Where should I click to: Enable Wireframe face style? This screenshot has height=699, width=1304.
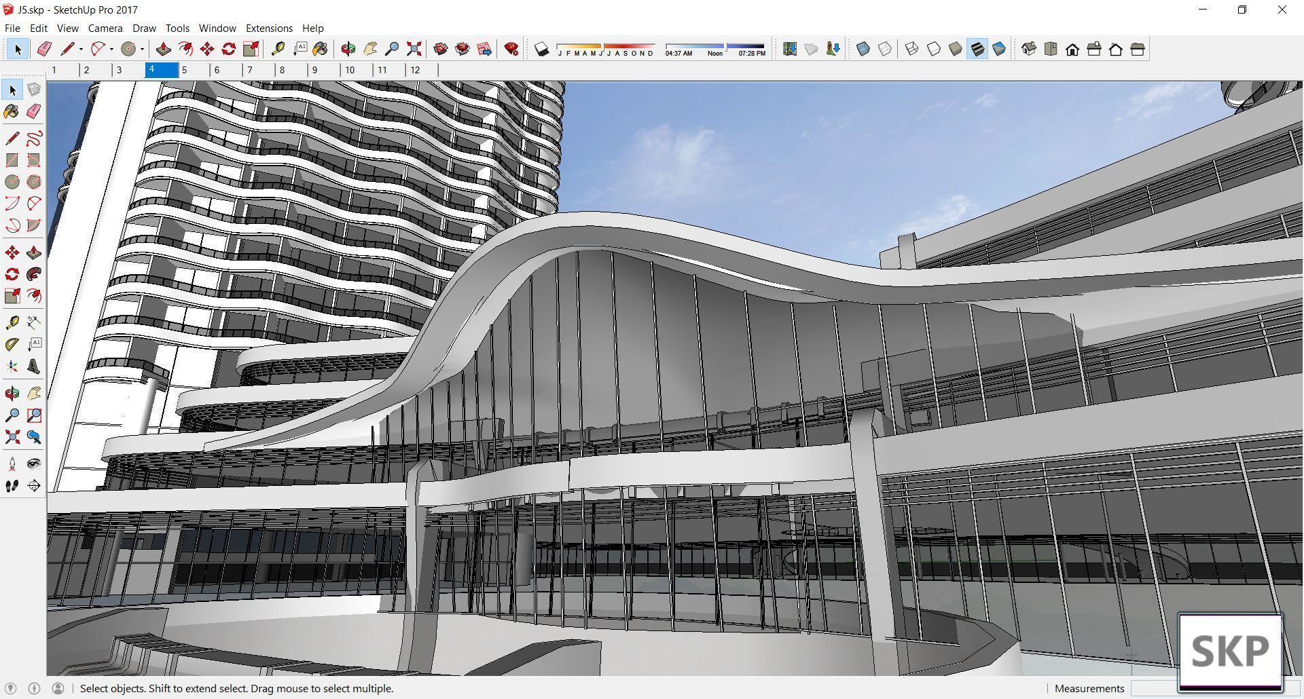(x=912, y=49)
